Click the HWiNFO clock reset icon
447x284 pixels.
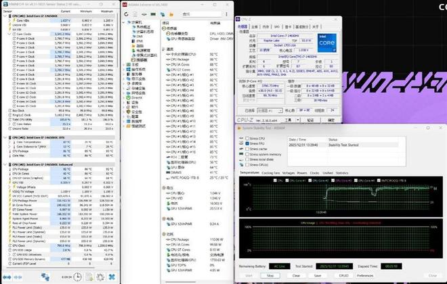point(76,277)
